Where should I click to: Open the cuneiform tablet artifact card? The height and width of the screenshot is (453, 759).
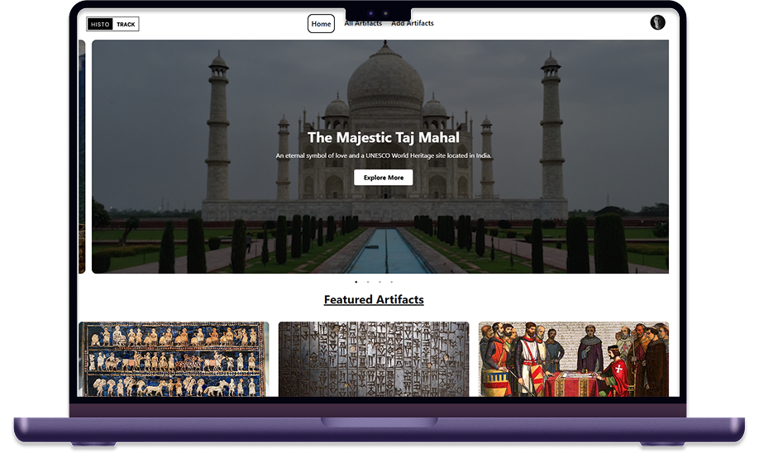[374, 359]
